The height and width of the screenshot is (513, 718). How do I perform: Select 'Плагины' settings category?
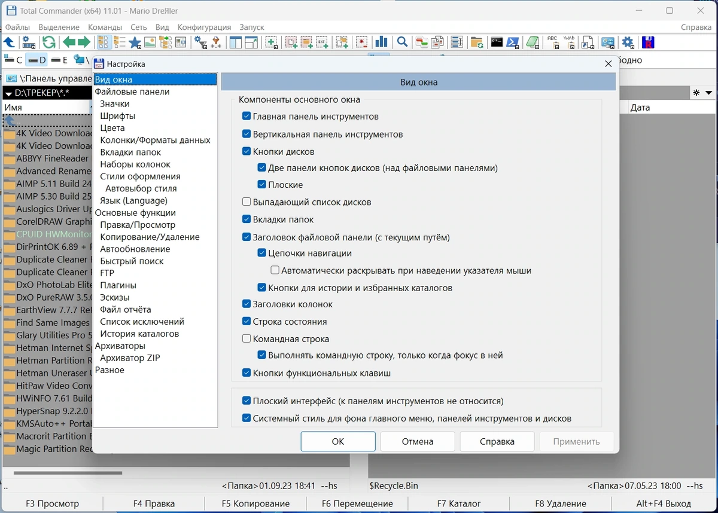click(x=118, y=285)
